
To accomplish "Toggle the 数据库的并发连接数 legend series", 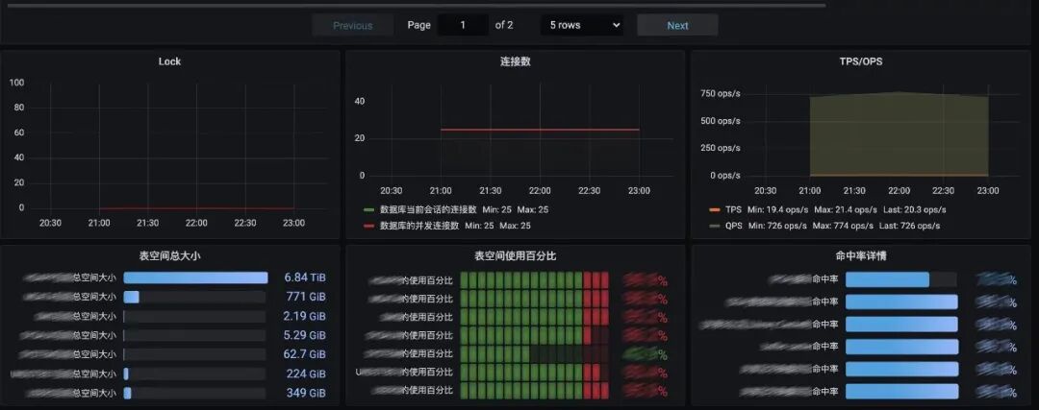I will tap(419, 226).
